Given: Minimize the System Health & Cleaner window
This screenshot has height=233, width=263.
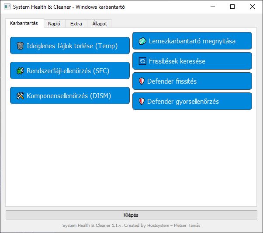Looking at the screenshot, I should [x=213, y=7].
